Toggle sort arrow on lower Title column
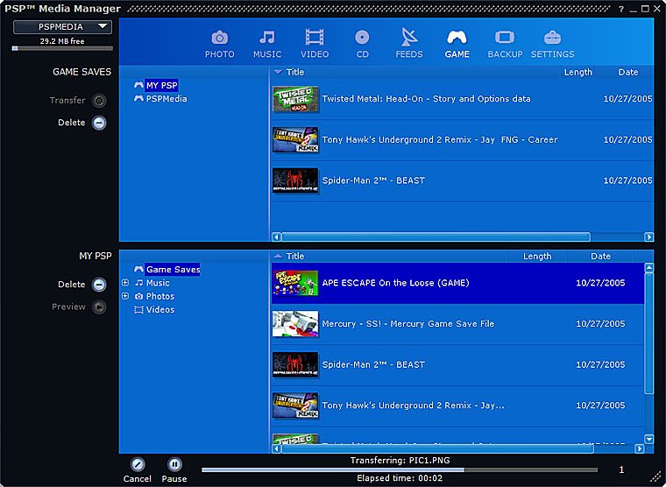 click(x=278, y=256)
